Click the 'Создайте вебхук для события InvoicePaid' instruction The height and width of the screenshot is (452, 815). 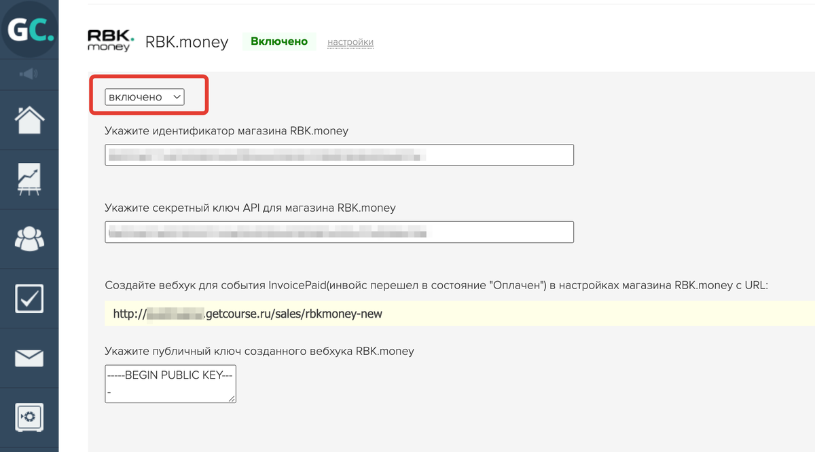(x=437, y=286)
